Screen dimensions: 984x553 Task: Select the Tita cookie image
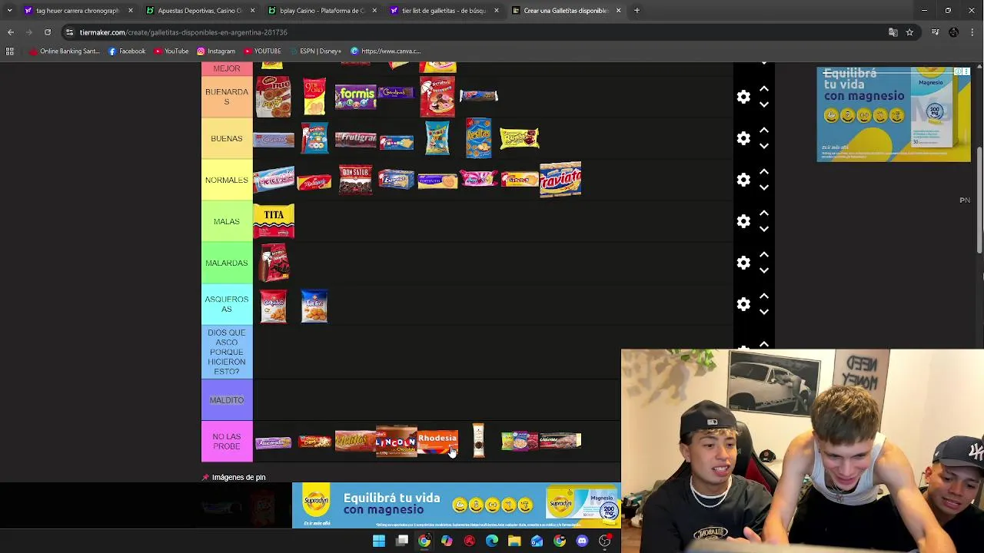click(274, 221)
